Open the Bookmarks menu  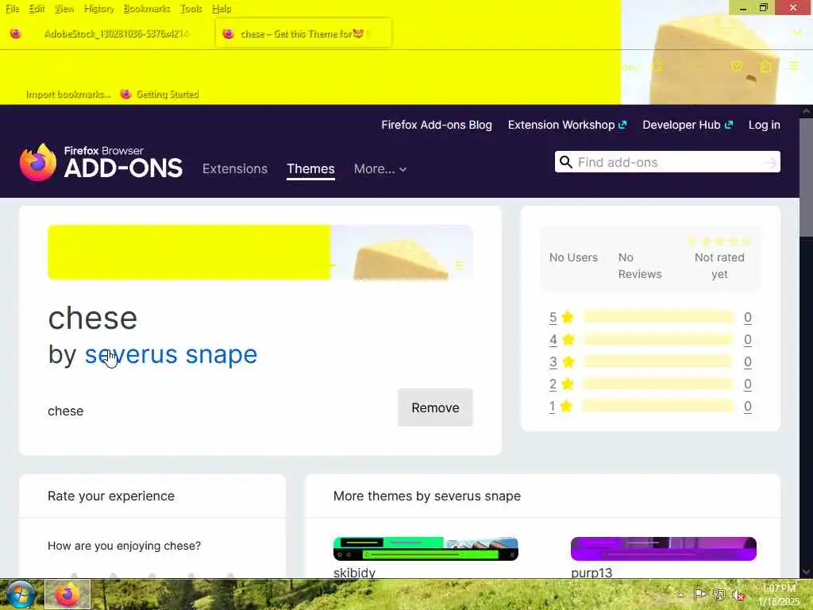pos(147,8)
